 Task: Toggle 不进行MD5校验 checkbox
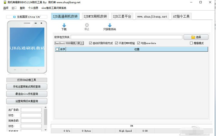point(116,43)
